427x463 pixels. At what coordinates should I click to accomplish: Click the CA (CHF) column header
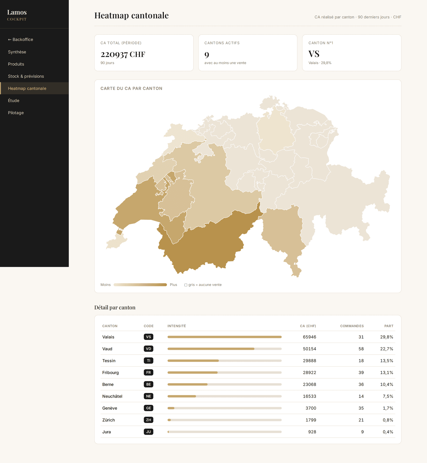[308, 326]
